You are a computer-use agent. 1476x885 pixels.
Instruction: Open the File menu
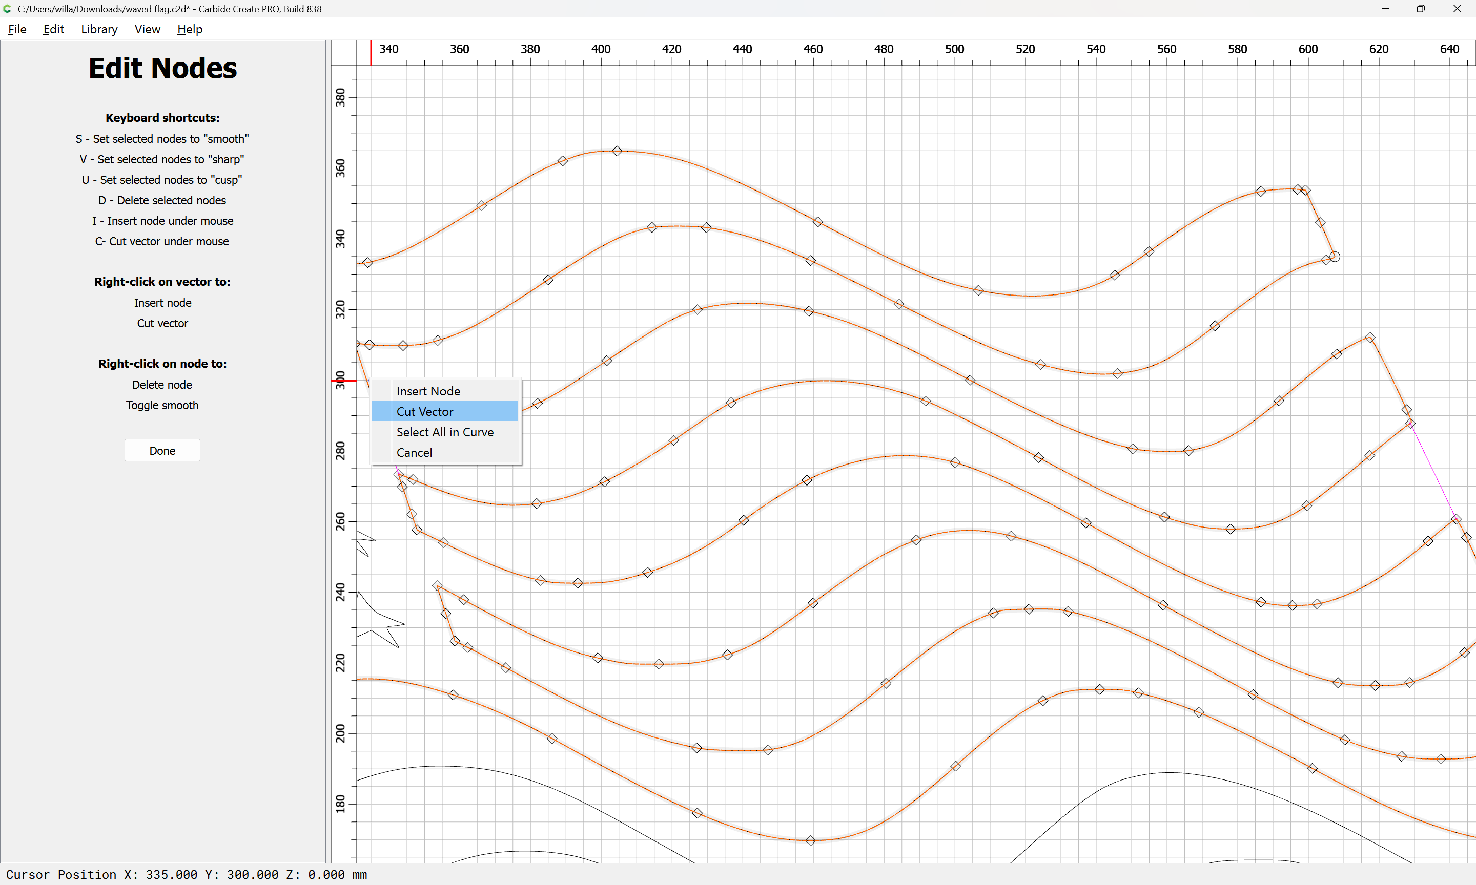17,29
